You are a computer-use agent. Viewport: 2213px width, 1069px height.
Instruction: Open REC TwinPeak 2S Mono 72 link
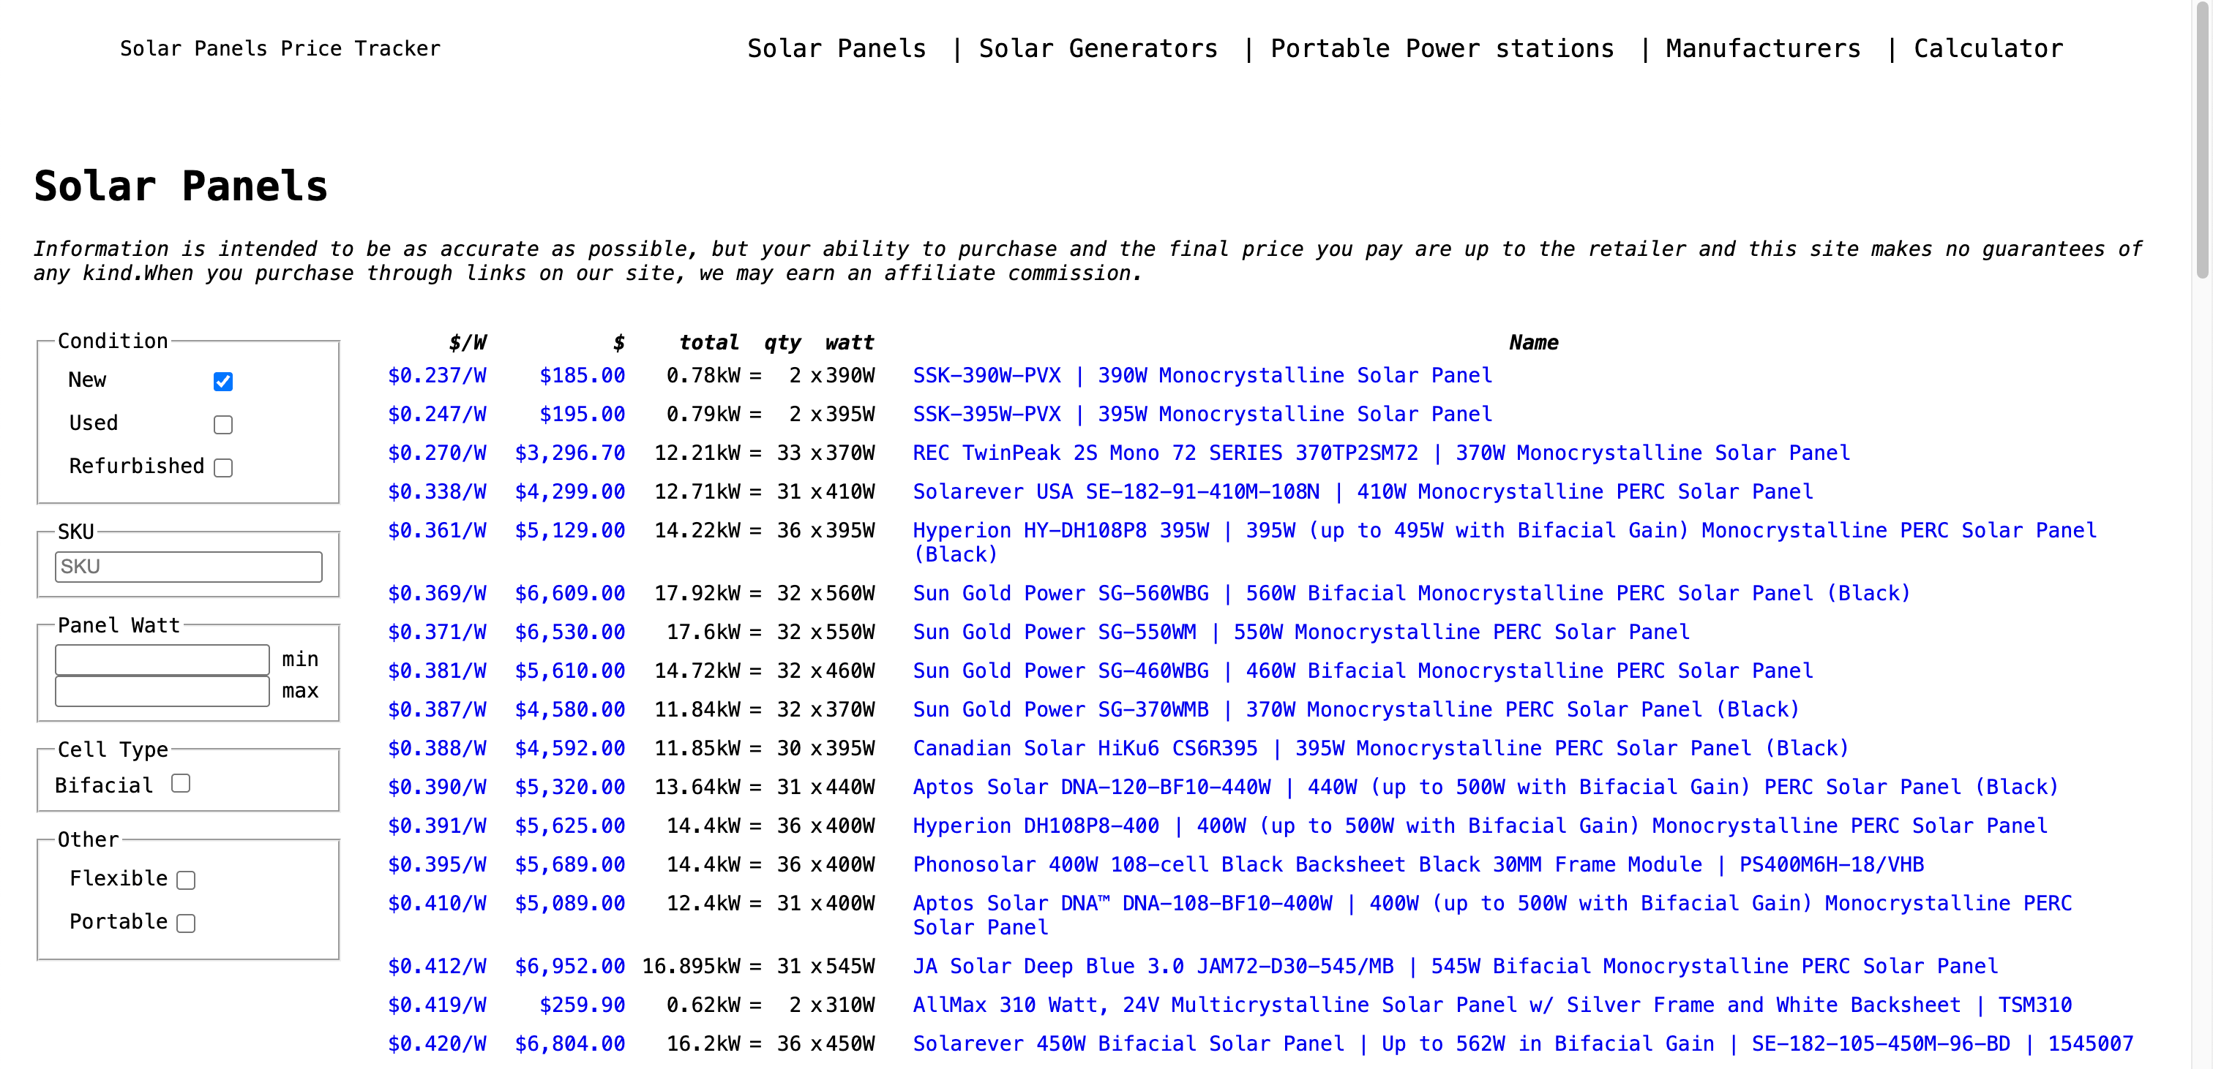pos(1382,453)
